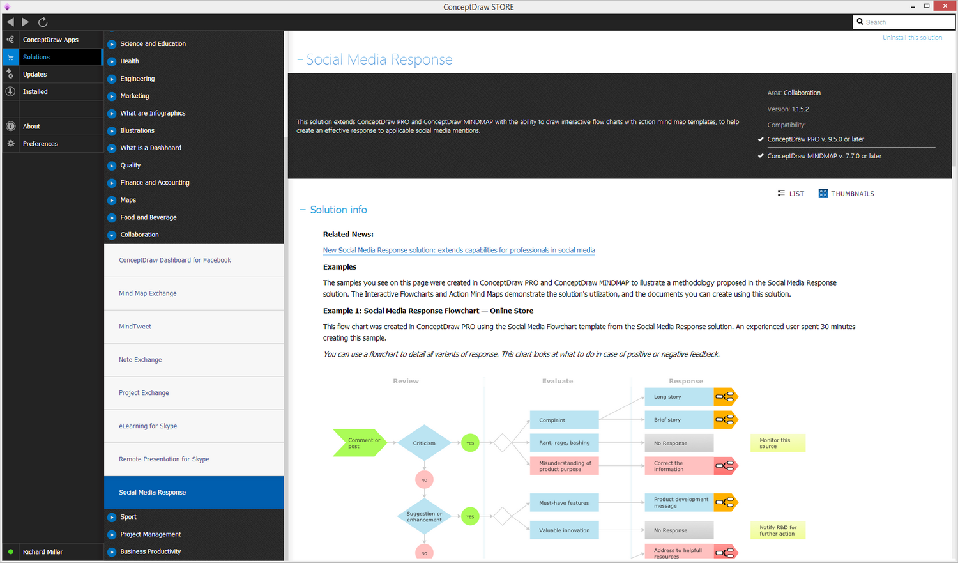Select the Mind Map Exchange solution
958x563 pixels.
(x=194, y=293)
